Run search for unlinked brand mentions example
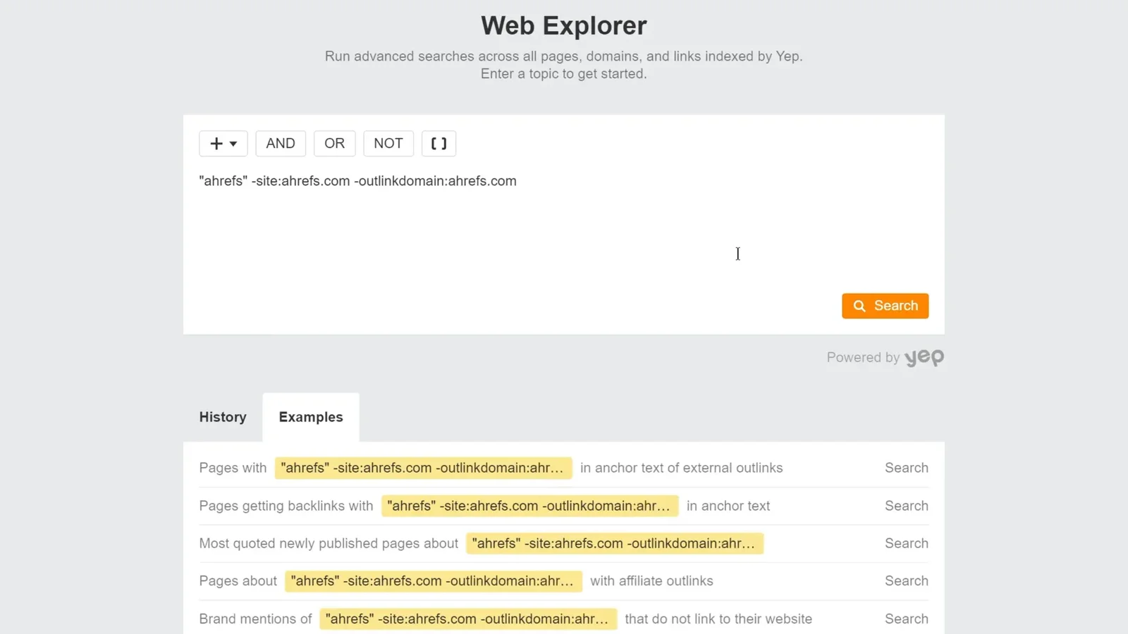 click(906, 619)
